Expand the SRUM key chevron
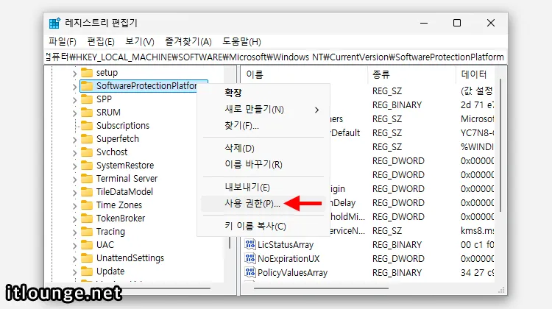The height and width of the screenshot is (309, 552). (74, 113)
